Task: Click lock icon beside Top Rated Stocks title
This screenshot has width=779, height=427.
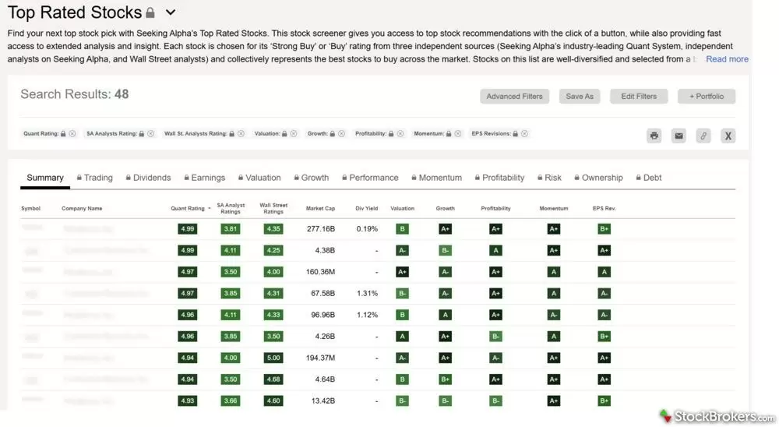Action: (x=150, y=13)
